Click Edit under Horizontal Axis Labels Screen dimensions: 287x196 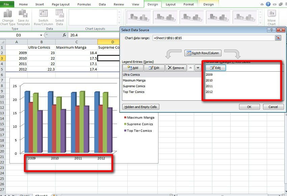click(x=215, y=68)
